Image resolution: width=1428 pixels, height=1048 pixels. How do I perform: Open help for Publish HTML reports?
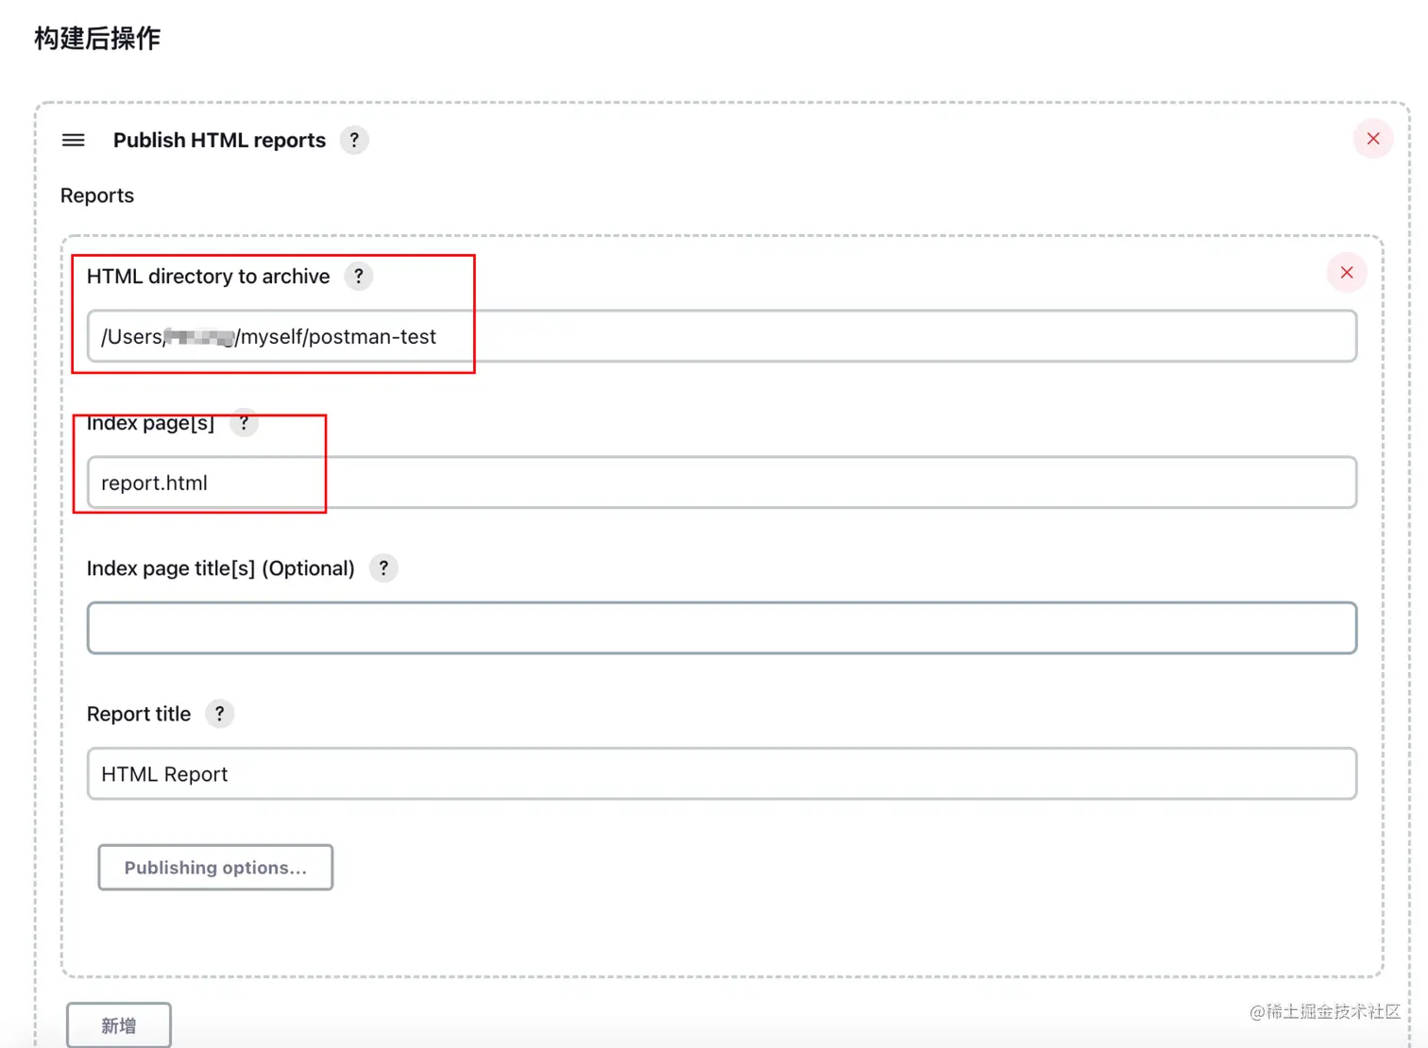point(354,140)
